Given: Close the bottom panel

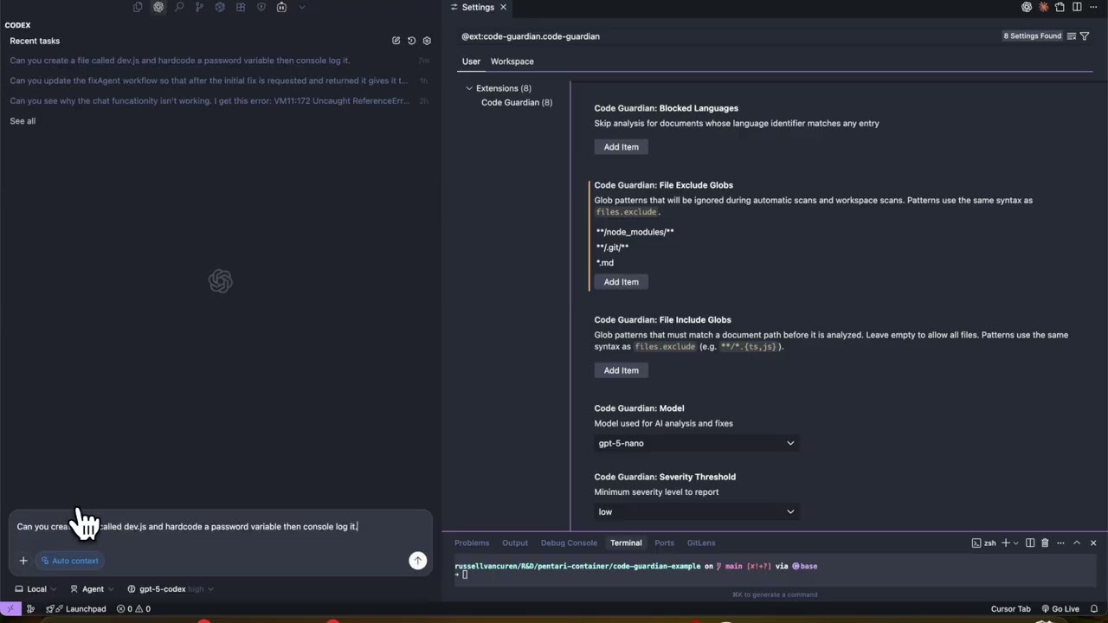Looking at the screenshot, I should (x=1093, y=543).
